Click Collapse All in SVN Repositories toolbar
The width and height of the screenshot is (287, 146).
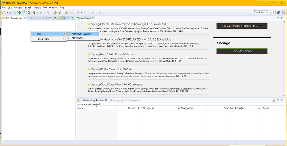[x=49, y=18]
